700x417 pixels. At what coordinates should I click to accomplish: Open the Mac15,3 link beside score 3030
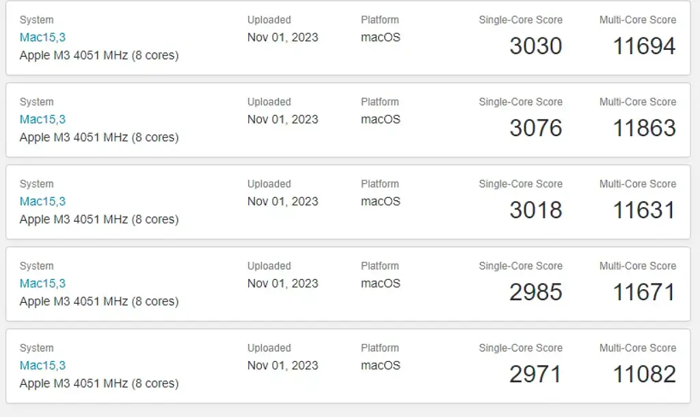point(42,38)
